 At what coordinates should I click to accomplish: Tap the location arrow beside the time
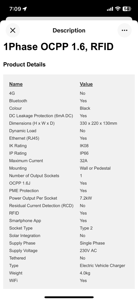[x=25, y=9]
